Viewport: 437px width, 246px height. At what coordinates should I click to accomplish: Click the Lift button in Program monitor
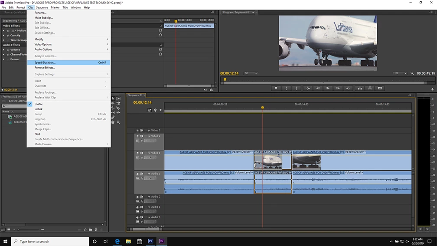[360, 88]
